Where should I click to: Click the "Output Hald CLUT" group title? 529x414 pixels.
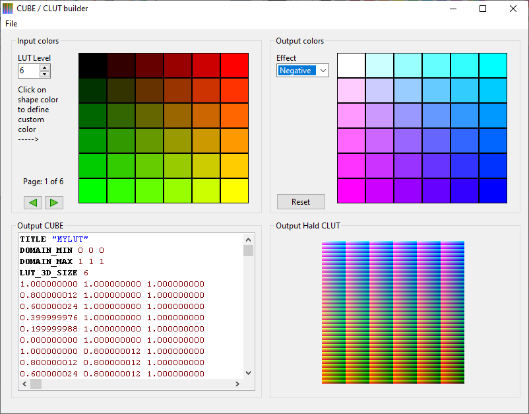pyautogui.click(x=308, y=226)
